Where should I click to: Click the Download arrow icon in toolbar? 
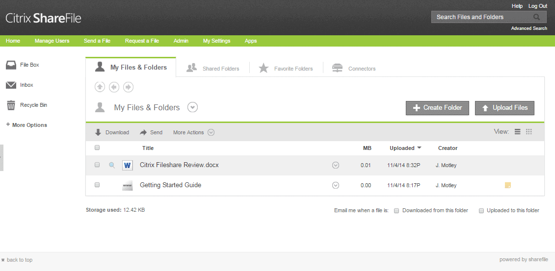tap(98, 132)
